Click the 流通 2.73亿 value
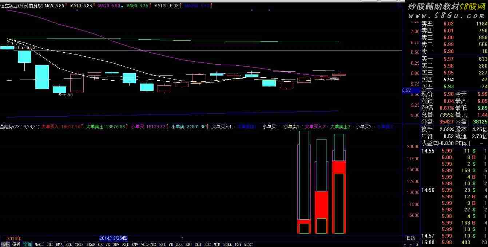The width and height of the screenshot is (488, 247). pos(480,136)
